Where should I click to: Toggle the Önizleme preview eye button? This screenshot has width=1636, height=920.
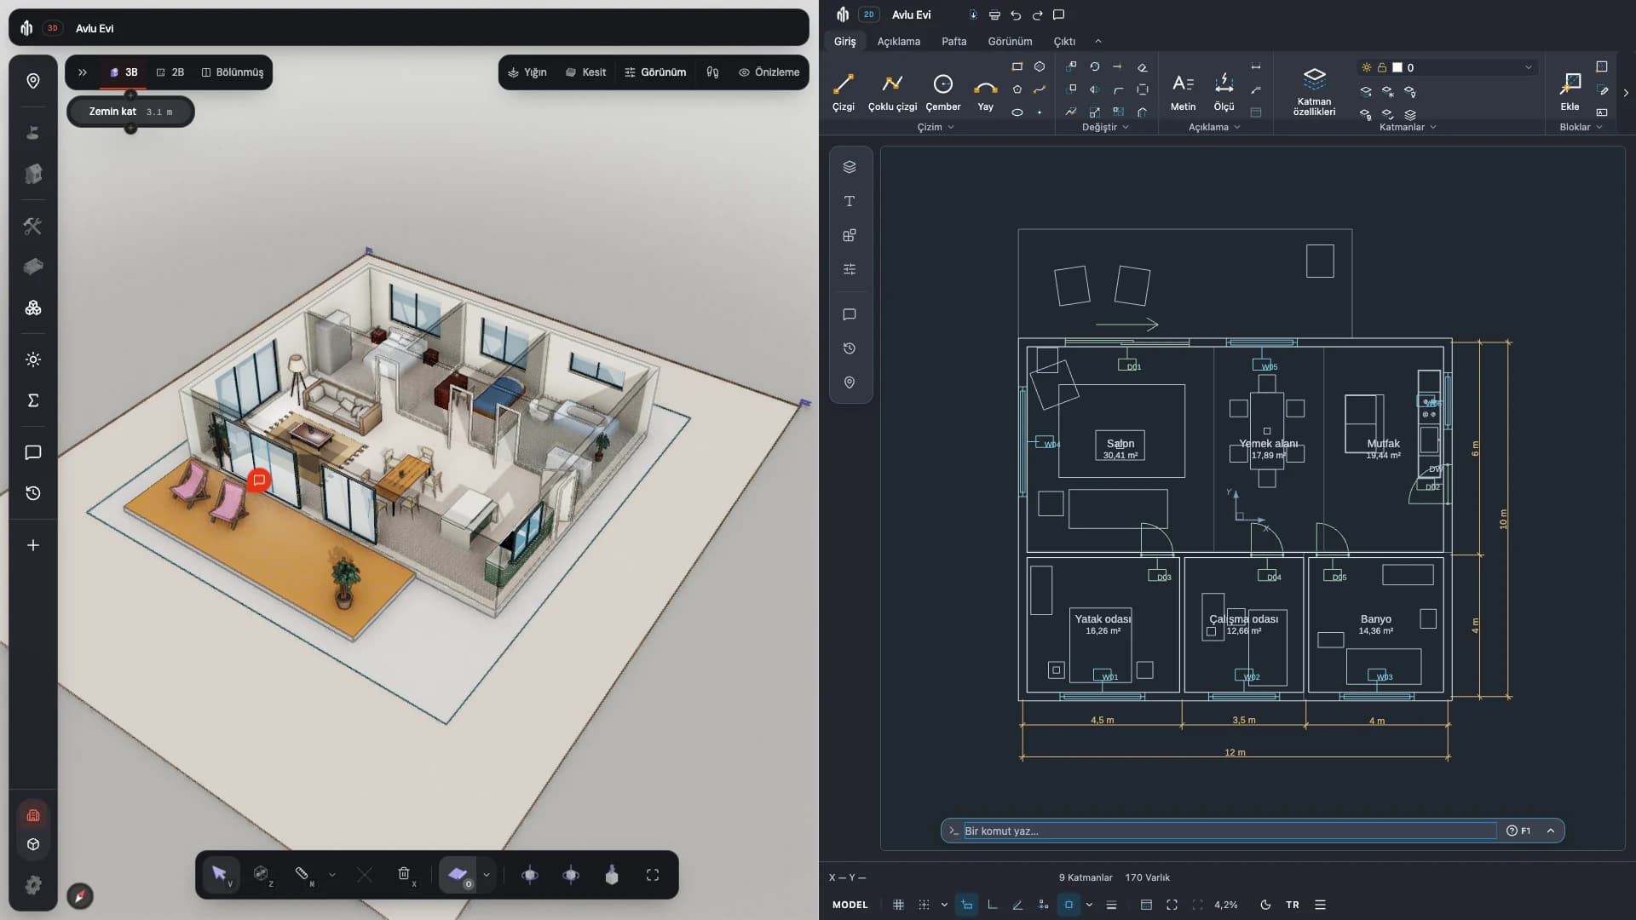click(x=769, y=72)
